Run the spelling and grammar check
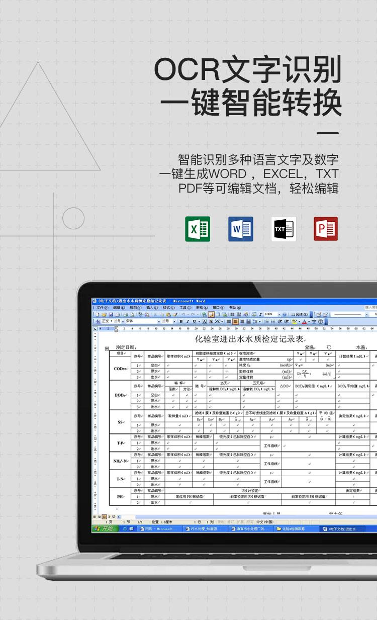 140,314
